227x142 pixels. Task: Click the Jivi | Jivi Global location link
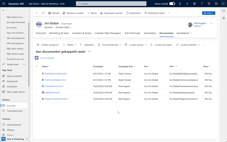click(x=47, y=58)
